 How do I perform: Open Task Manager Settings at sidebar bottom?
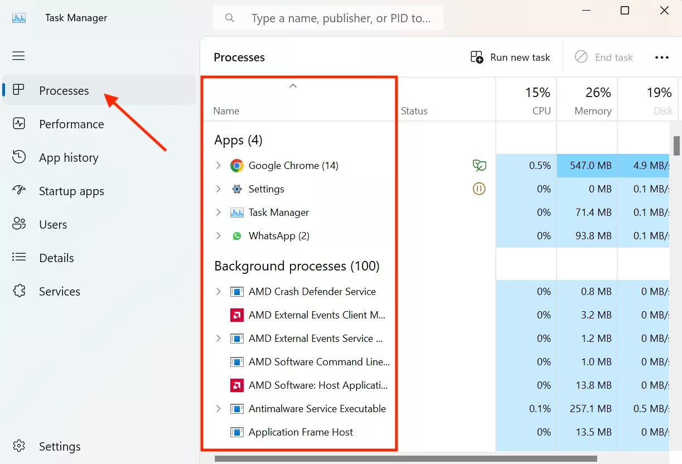click(x=60, y=447)
